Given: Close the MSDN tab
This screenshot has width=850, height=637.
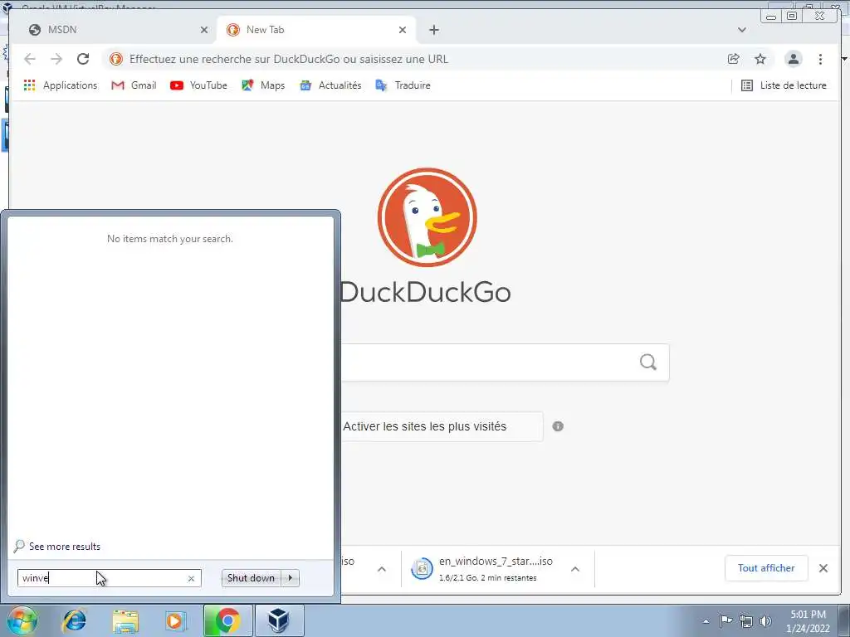Looking at the screenshot, I should (x=204, y=30).
